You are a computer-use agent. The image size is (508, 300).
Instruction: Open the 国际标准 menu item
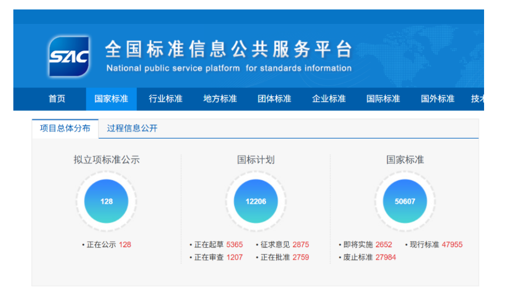(x=383, y=99)
